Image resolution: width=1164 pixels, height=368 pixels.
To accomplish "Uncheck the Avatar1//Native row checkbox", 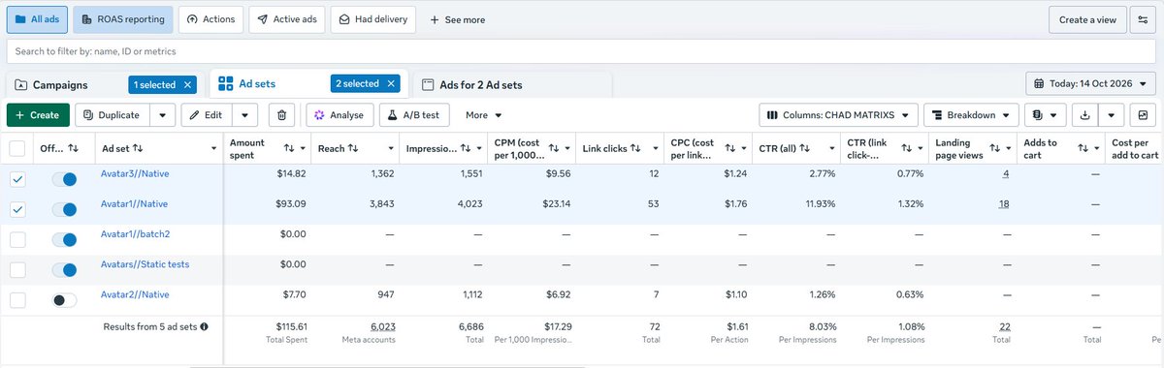I will (x=17, y=209).
